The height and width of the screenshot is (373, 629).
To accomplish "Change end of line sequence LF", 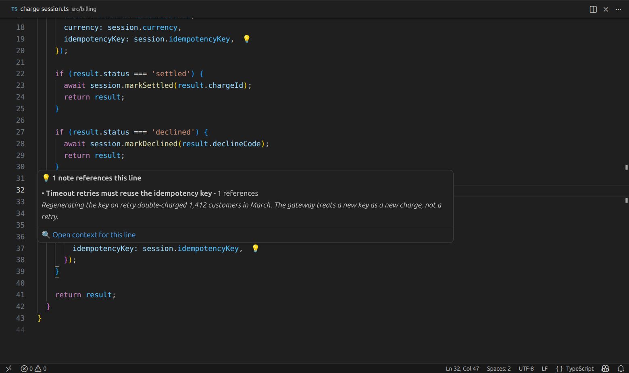I will (x=545, y=369).
